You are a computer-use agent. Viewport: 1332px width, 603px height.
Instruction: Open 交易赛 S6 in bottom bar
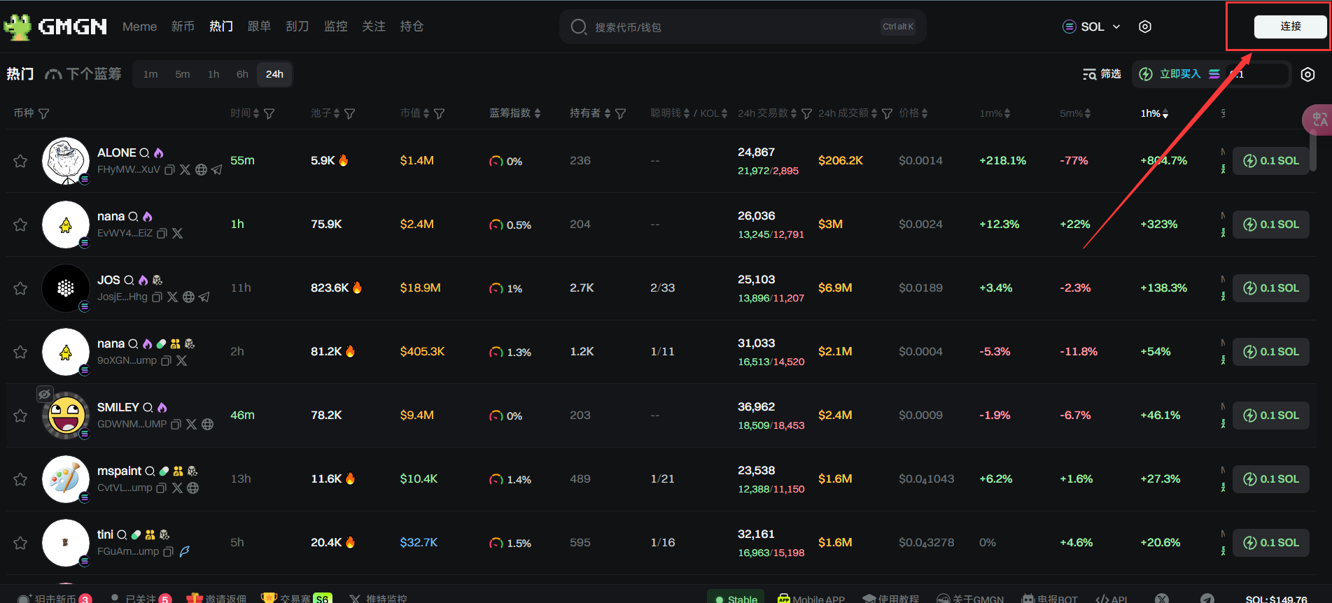pos(295,599)
